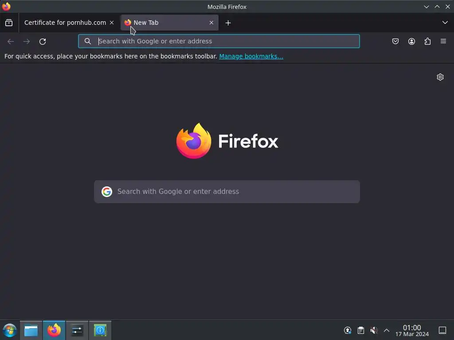Open the Firefox account icon
The image size is (454, 340).
411,41
